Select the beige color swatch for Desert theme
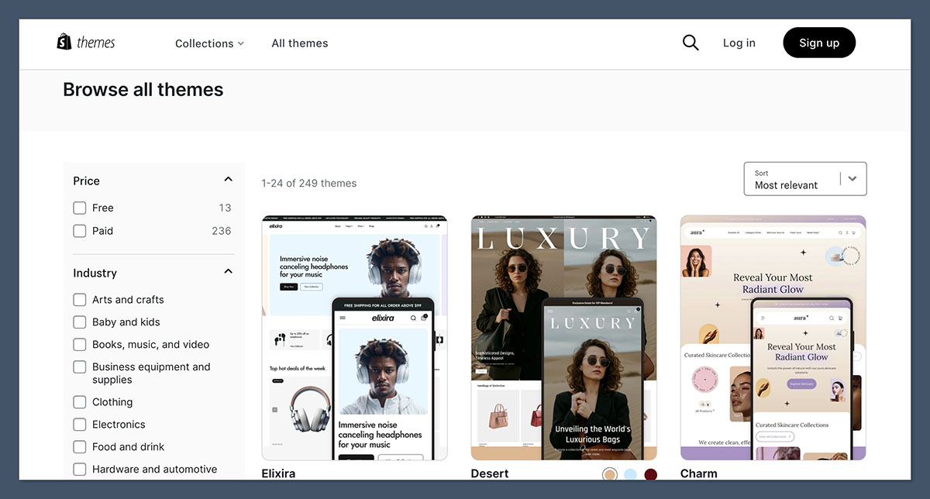Image resolution: width=930 pixels, height=499 pixels. coord(610,473)
